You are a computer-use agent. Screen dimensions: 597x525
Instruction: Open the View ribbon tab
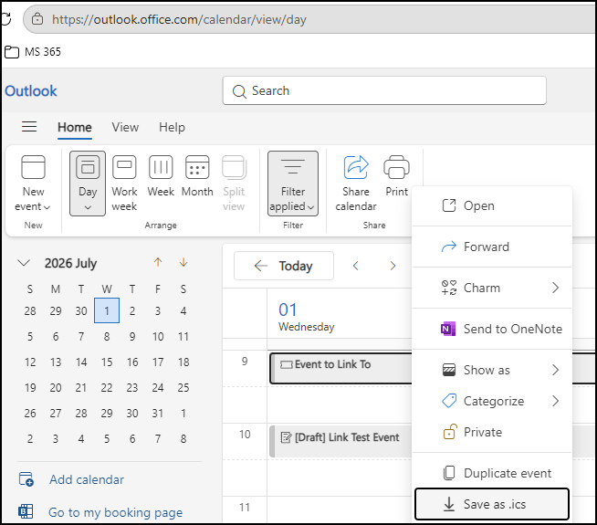click(125, 127)
